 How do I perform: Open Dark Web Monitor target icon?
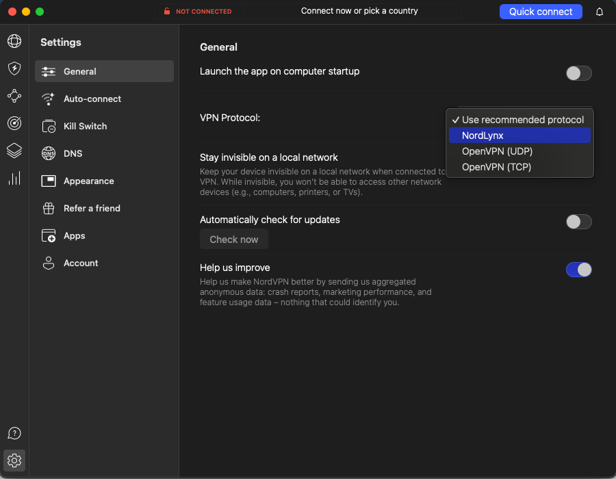(14, 123)
